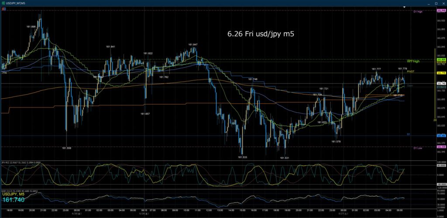Click the 161.531 swing low marker
Image resolution: width=447 pixels, height=218 pixels.
[x=285, y=158]
